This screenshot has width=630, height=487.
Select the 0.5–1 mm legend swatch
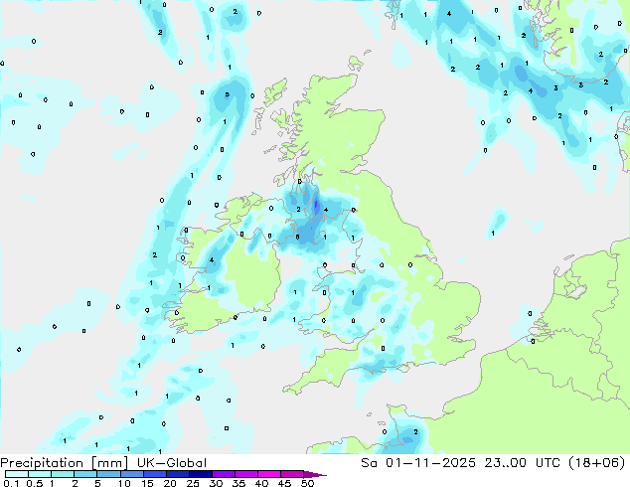(x=40, y=474)
